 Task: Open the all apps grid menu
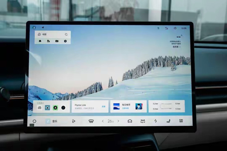click(x=181, y=121)
